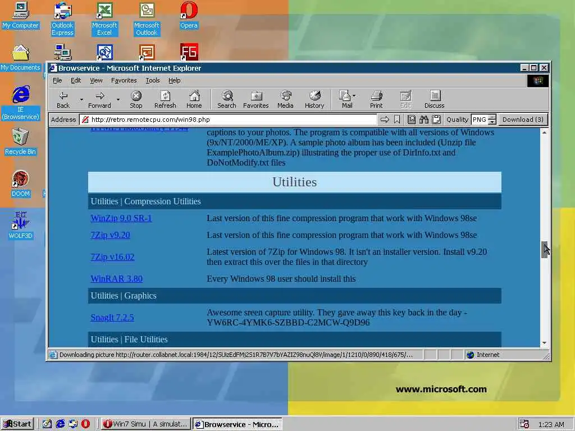Click the Start button

click(x=17, y=424)
